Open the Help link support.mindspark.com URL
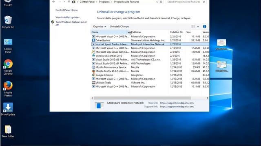 pos(177,103)
